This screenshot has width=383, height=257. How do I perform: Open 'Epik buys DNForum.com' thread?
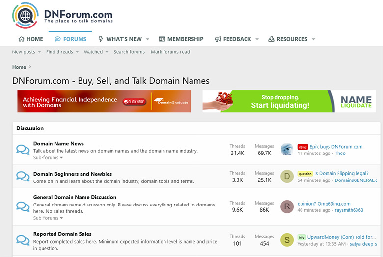pyautogui.click(x=336, y=147)
